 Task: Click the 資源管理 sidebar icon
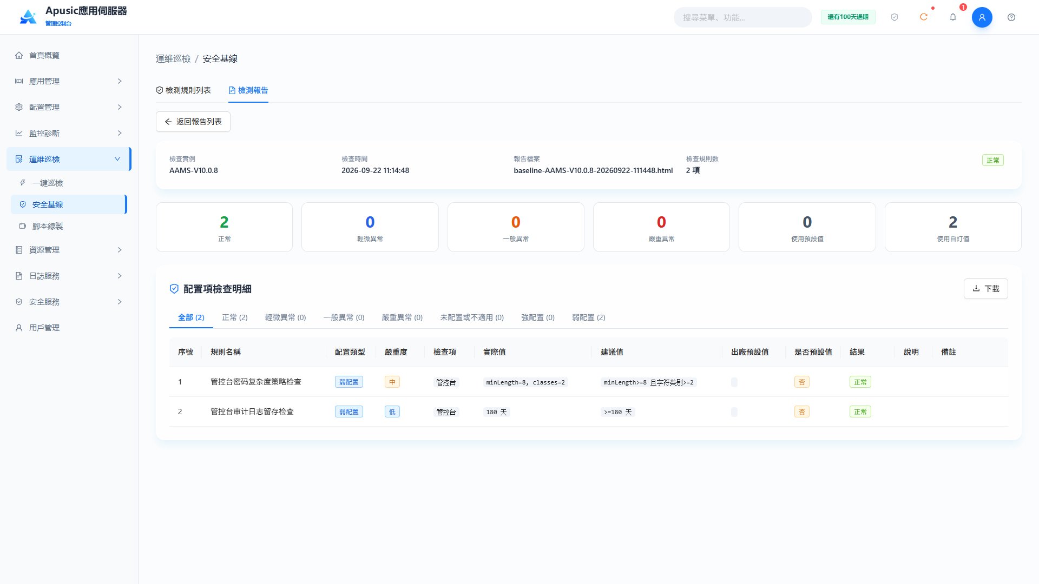point(19,250)
